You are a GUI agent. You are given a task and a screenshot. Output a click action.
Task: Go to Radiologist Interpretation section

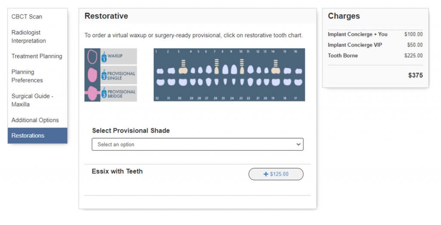(x=28, y=36)
